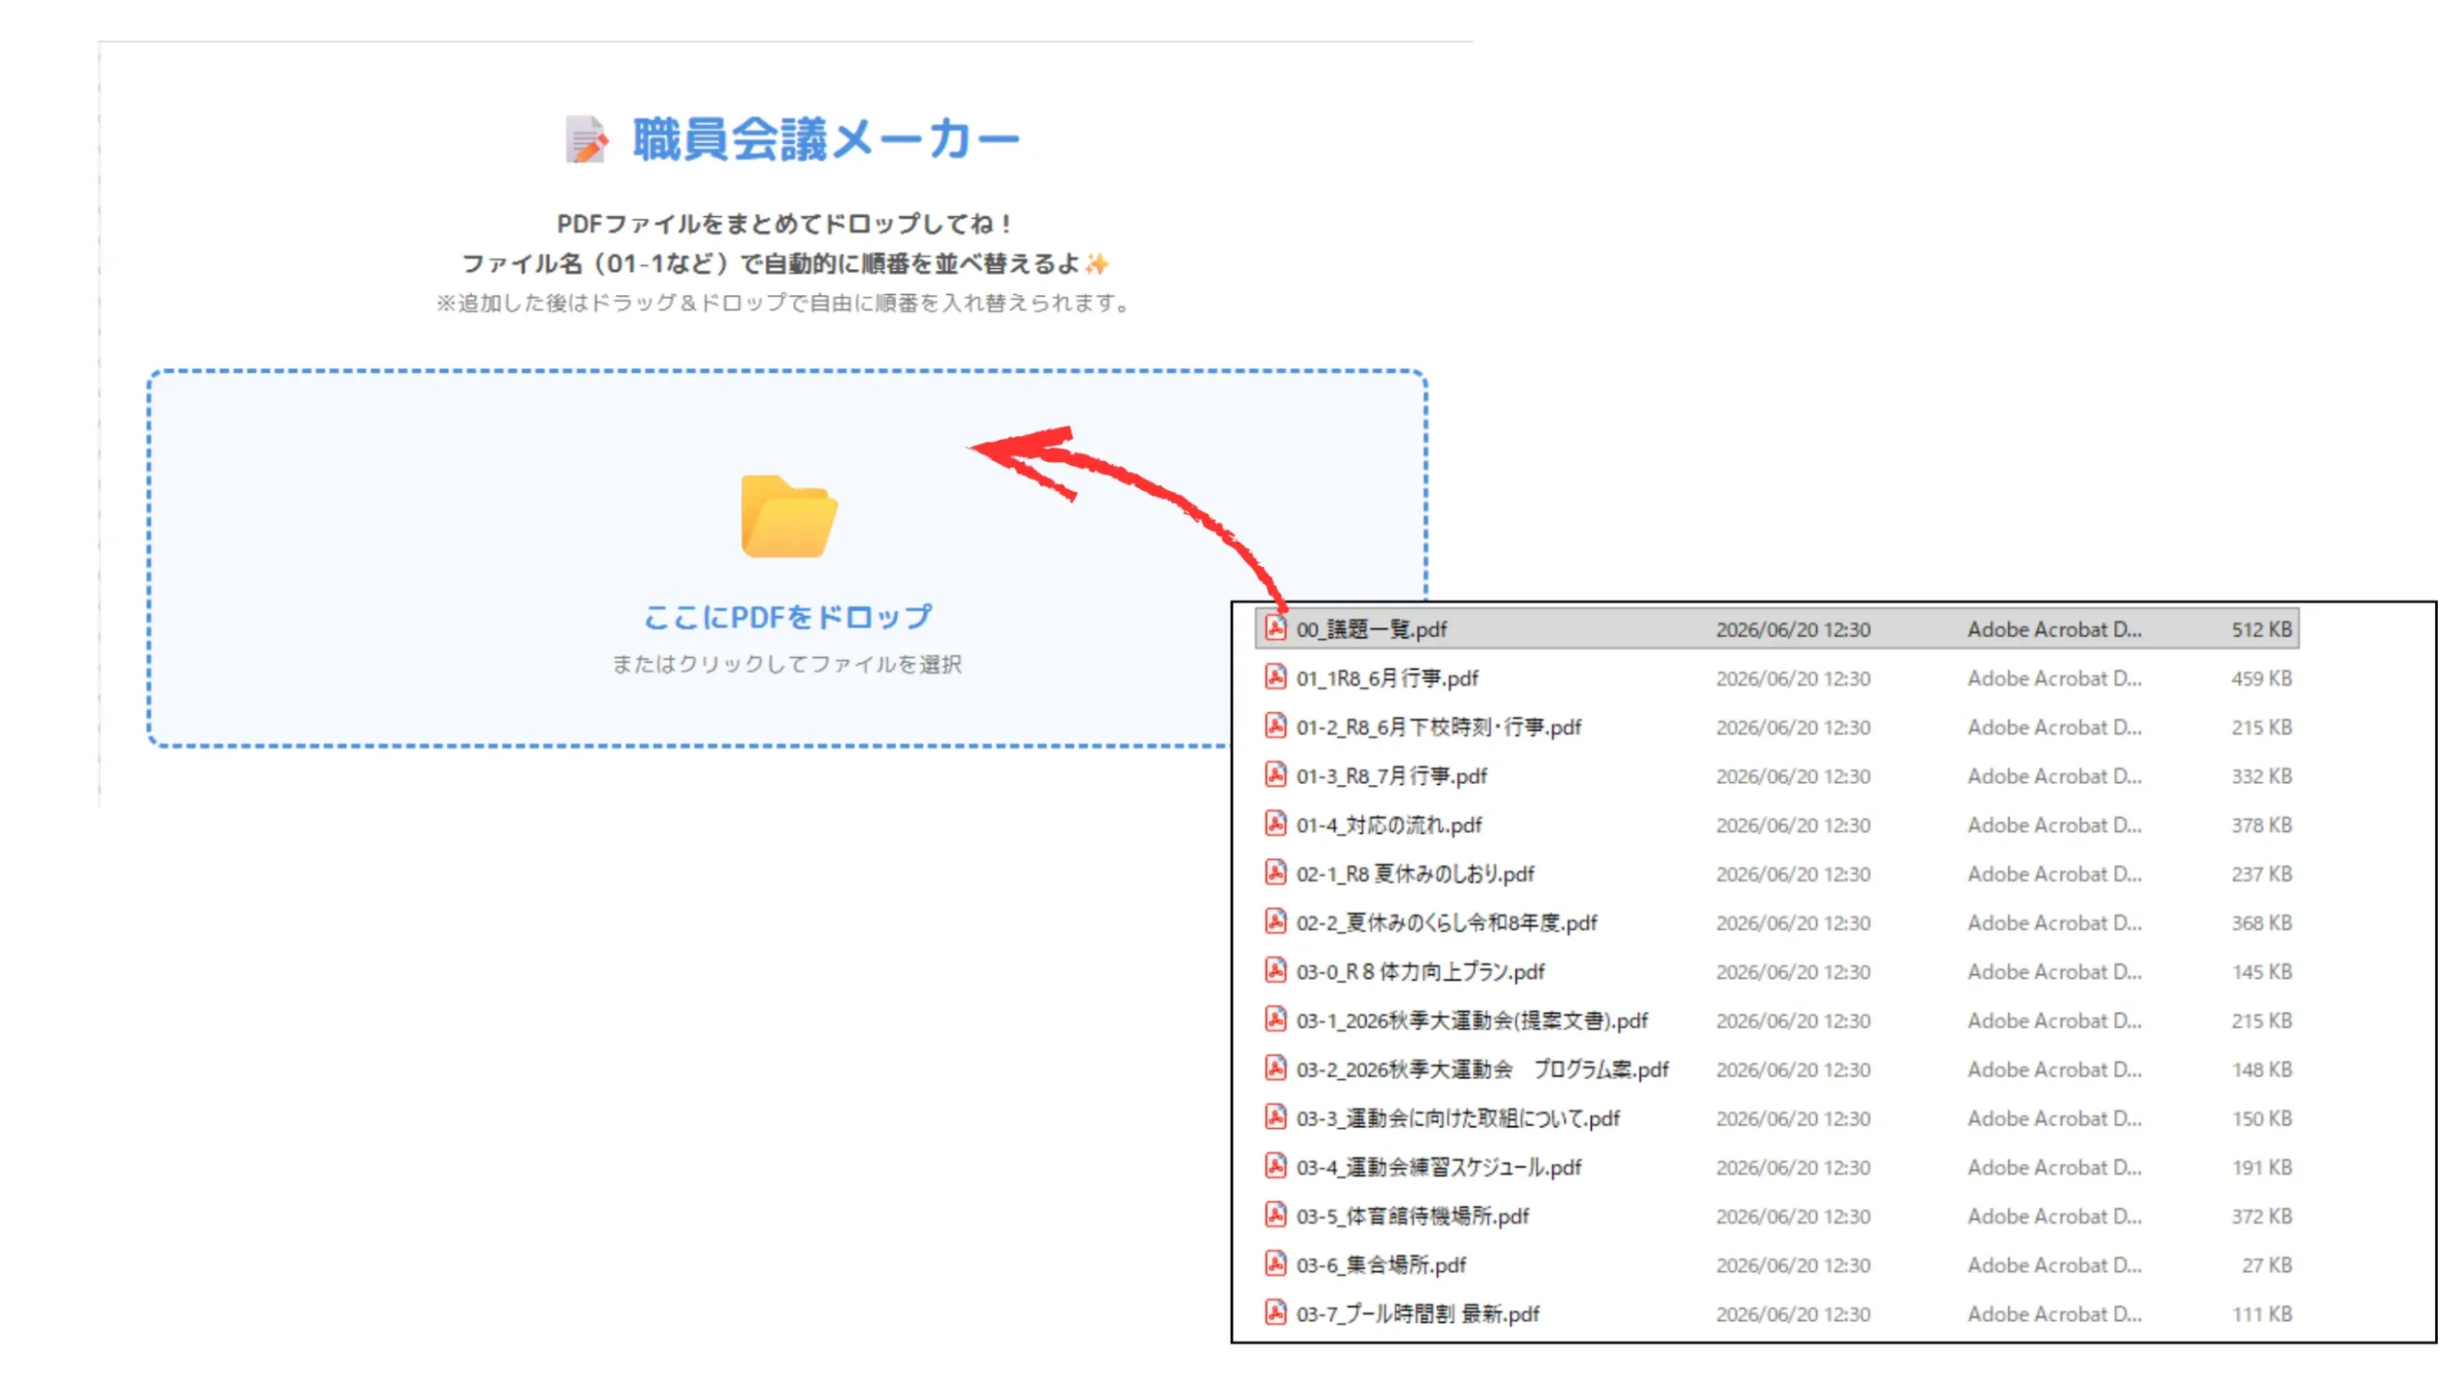
Task: Click PDF icon of 03-3_運動会に向けた取組について.pdf
Action: coord(1275,1118)
